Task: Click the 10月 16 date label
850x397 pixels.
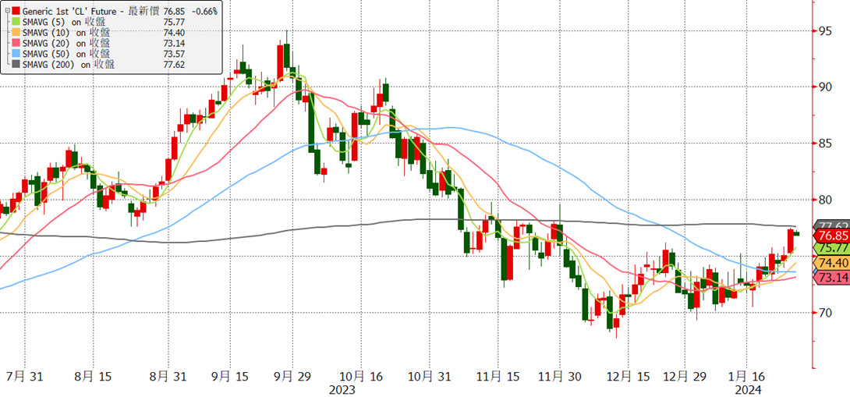Action: tap(360, 376)
